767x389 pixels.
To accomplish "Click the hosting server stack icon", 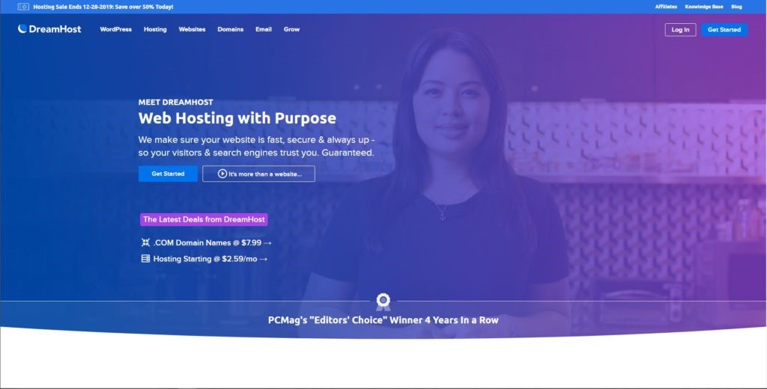I will pyautogui.click(x=145, y=259).
